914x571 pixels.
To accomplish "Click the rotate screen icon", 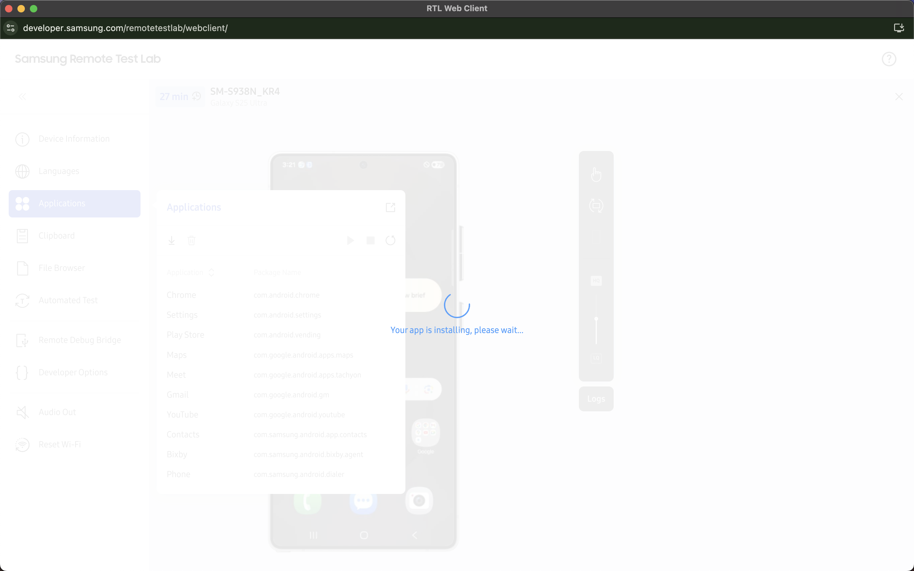I will pos(596,206).
